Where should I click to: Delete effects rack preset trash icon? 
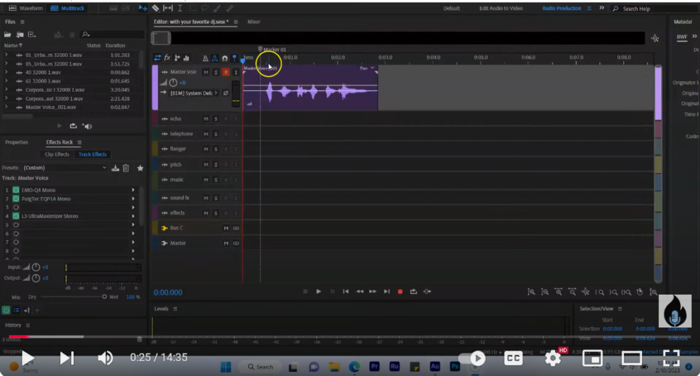click(x=126, y=168)
